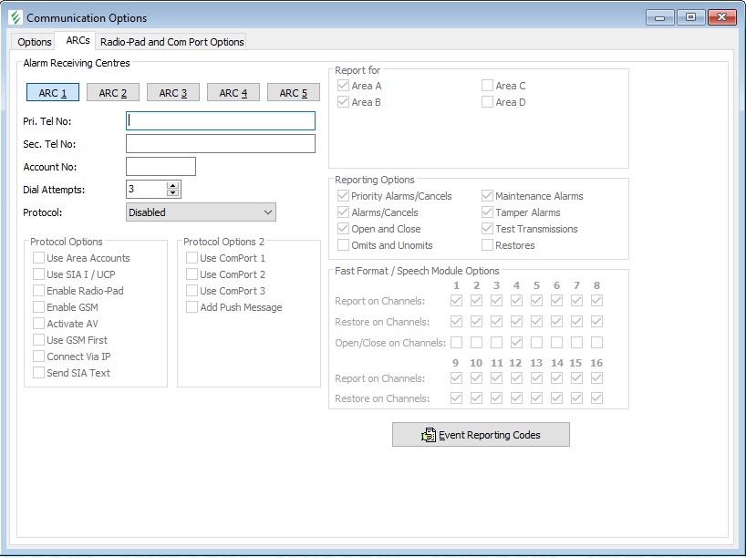Click the Sec. Tel No field
Screen dimensions: 746x558
tap(220, 144)
